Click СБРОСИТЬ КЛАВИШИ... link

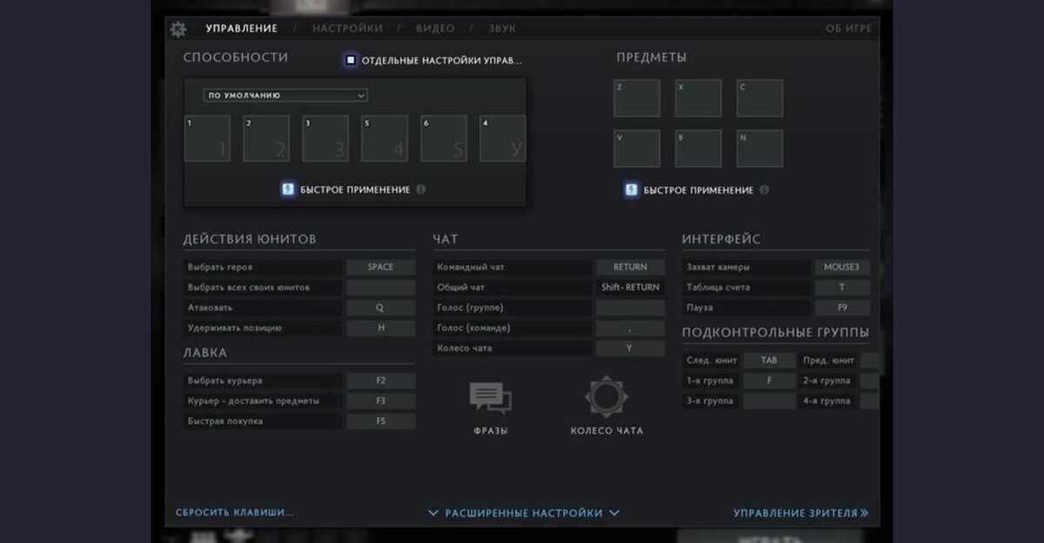[x=235, y=513]
